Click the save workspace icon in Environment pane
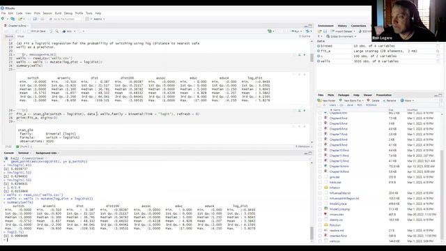Screen dimensions: 446x251 coord(325,31)
